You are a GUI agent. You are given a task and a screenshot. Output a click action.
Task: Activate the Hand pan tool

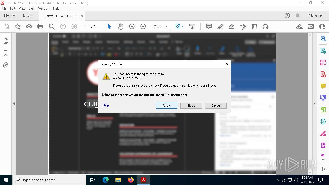[121, 26]
